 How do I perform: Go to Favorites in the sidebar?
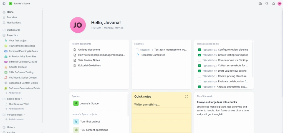click(12, 17)
